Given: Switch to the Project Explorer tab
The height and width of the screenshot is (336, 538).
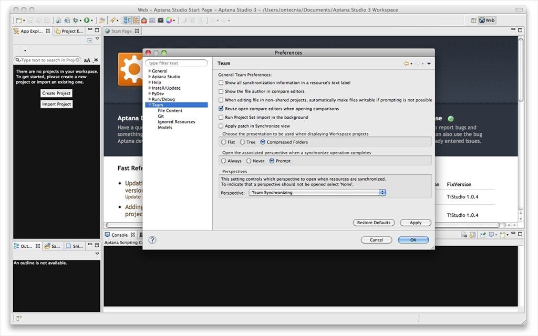Looking at the screenshot, I should click(x=69, y=31).
